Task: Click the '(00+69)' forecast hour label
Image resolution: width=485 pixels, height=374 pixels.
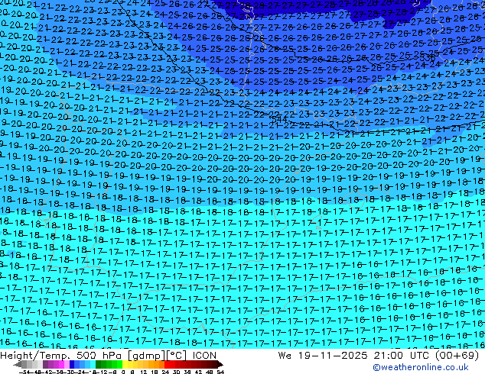Action: coord(457,356)
